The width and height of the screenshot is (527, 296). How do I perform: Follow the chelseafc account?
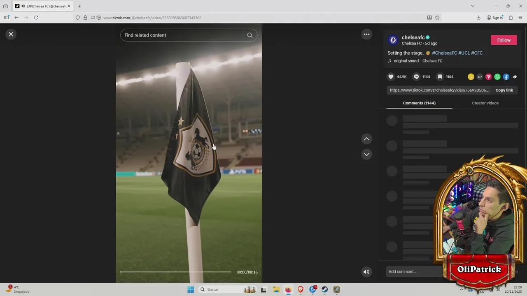coord(504,40)
